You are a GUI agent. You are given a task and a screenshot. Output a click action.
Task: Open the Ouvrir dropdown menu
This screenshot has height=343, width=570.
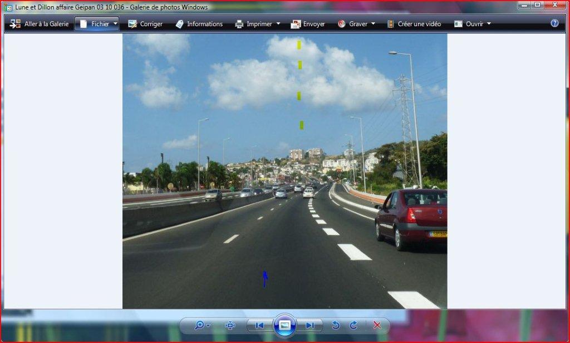pyautogui.click(x=473, y=24)
